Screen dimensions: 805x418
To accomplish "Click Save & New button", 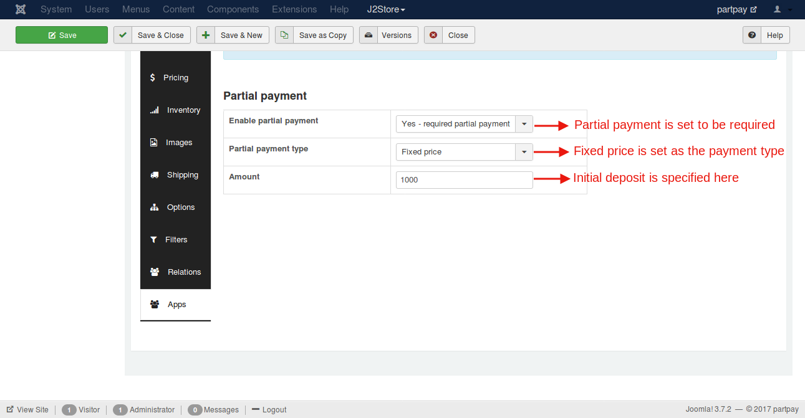I will (x=233, y=35).
